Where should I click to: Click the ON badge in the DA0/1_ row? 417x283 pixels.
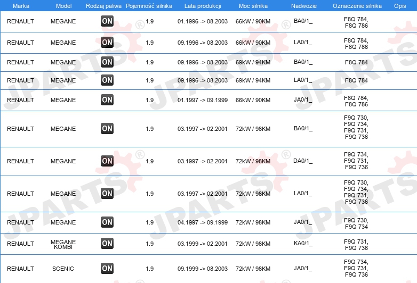tap(107, 161)
